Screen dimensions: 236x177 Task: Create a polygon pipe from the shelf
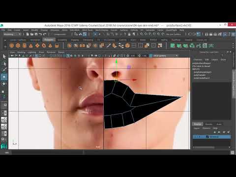[x=57, y=45]
